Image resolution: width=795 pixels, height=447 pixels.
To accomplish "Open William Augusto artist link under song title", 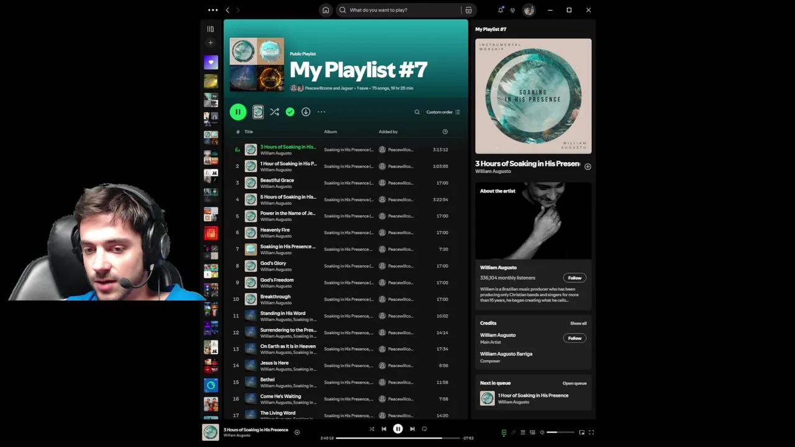I will [493, 171].
